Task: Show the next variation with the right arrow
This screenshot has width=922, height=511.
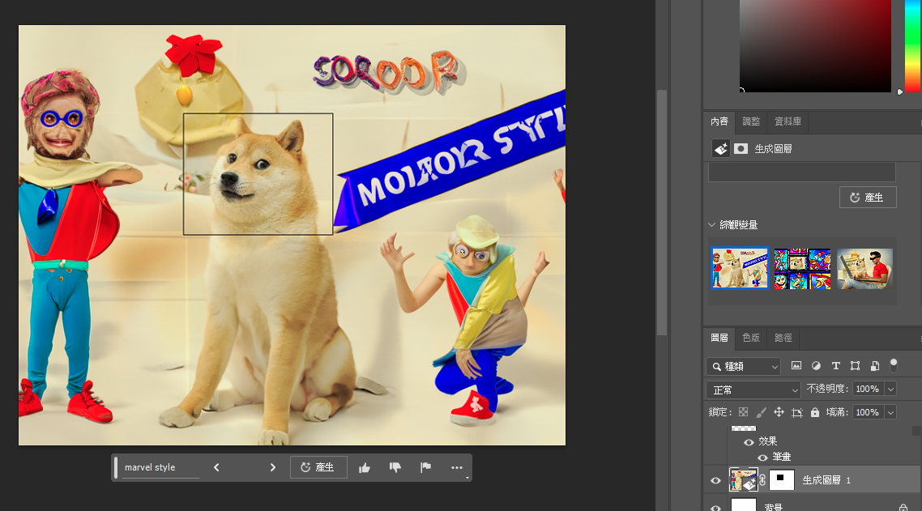Action: [273, 467]
